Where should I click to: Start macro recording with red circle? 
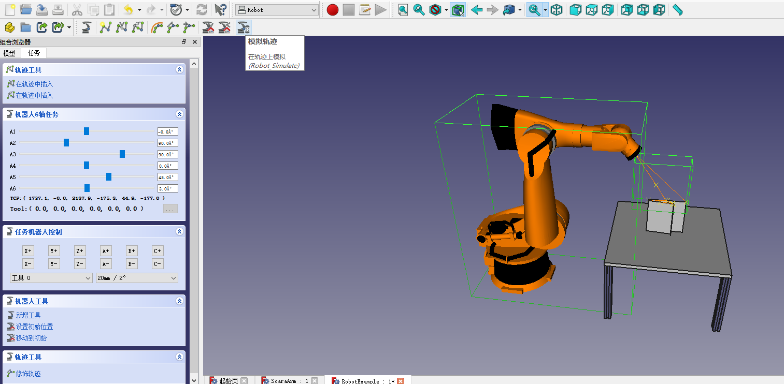[333, 9]
